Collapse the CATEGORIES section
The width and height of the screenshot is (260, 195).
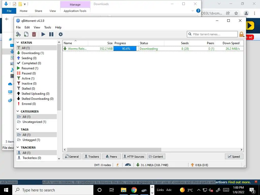[18, 111]
